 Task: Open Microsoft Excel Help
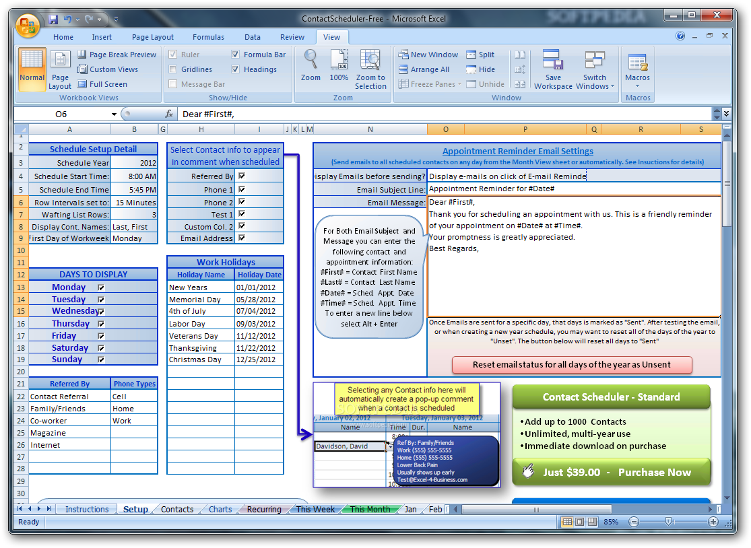[x=680, y=36]
